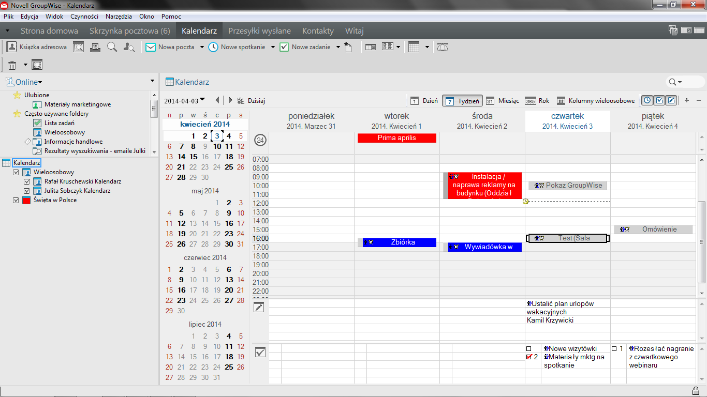The height and width of the screenshot is (397, 707).
Task: Click the magnifying glass search icon in toolbar
Action: [x=112, y=47]
